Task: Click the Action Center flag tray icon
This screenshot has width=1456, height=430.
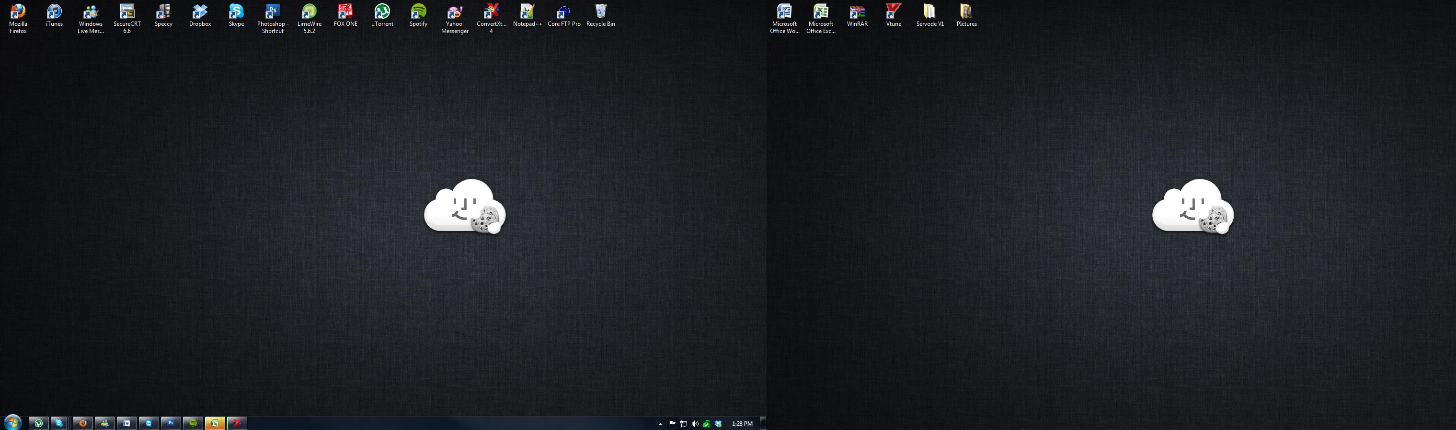Action: coord(672,424)
